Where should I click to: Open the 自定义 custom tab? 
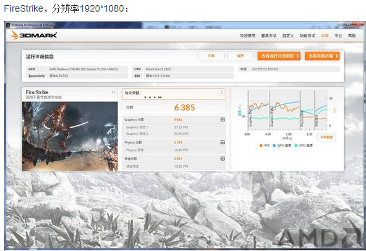[288, 35]
